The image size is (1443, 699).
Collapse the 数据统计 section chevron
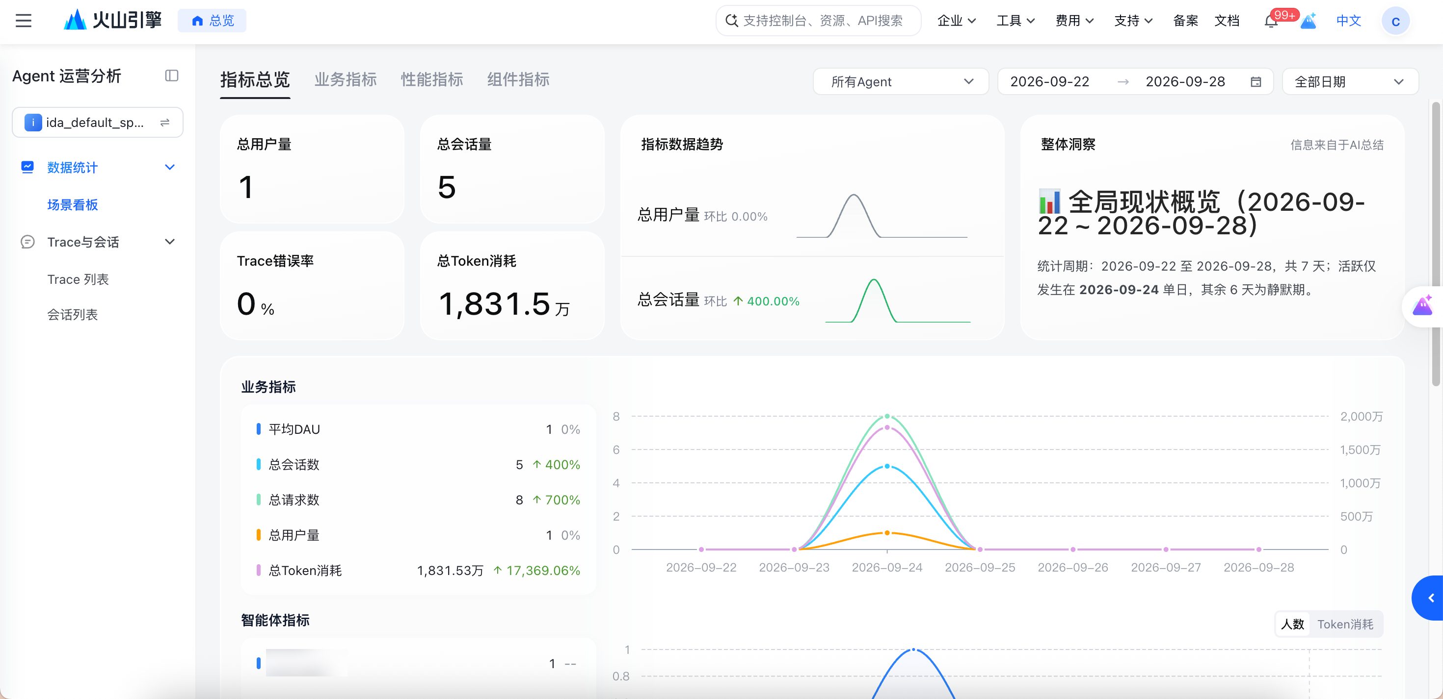tap(170, 167)
